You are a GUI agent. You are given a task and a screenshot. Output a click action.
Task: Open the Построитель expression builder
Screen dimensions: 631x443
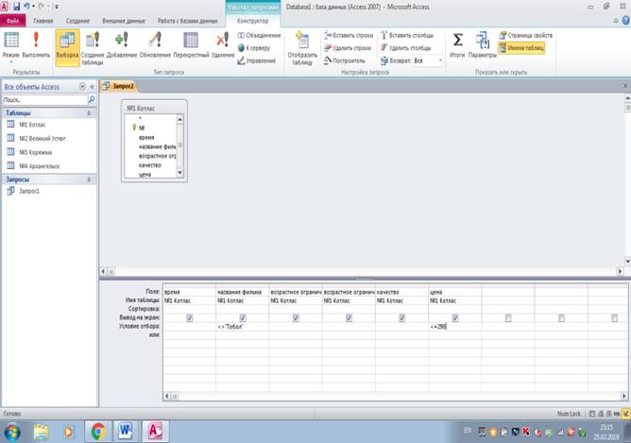pos(345,60)
